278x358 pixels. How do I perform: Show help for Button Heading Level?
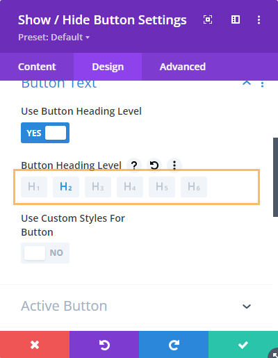tap(134, 165)
